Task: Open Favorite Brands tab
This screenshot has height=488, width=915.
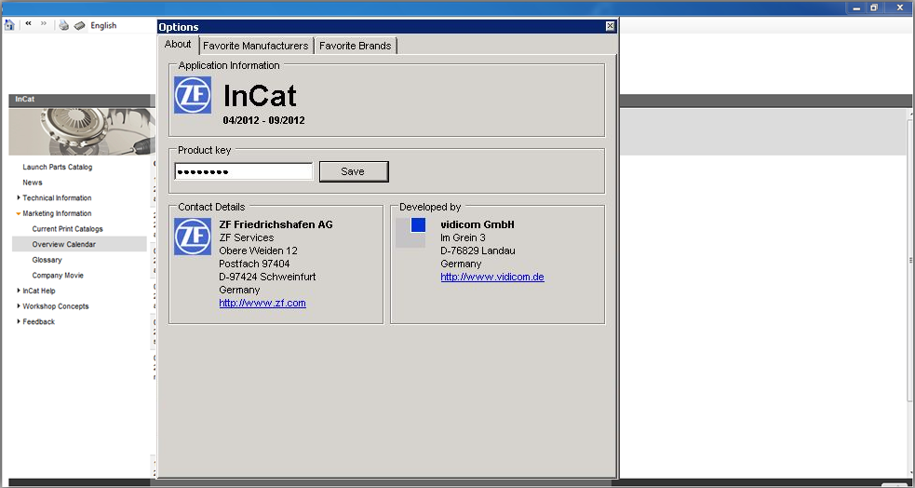Action: point(356,46)
